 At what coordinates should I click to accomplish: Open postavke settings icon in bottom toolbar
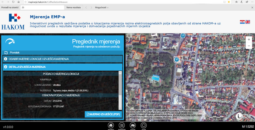click(x=122, y=125)
